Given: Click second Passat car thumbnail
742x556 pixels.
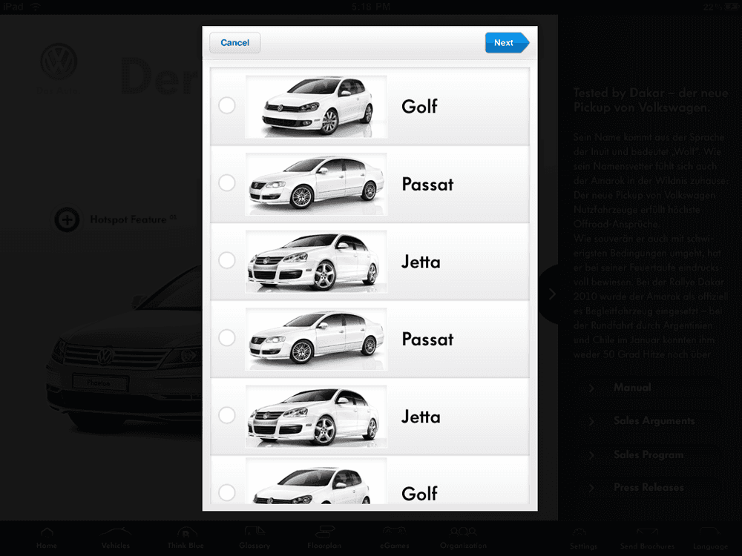Looking at the screenshot, I should point(316,340).
